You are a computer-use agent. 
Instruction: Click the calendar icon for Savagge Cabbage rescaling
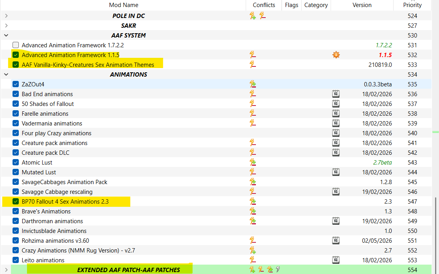336,192
